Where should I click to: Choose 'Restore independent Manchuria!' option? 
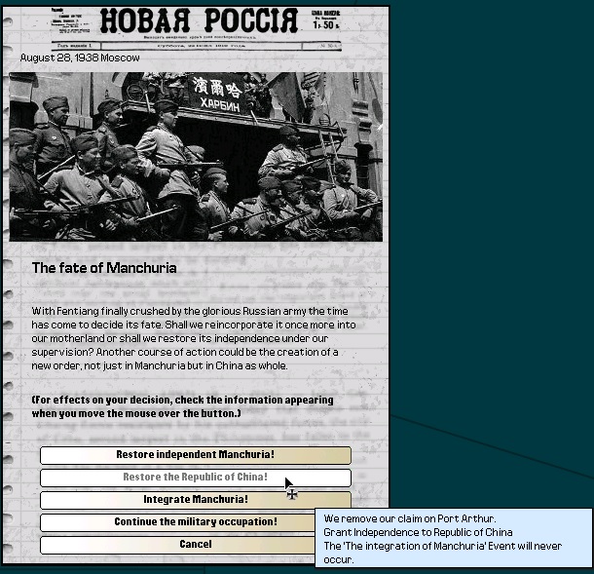click(x=195, y=455)
